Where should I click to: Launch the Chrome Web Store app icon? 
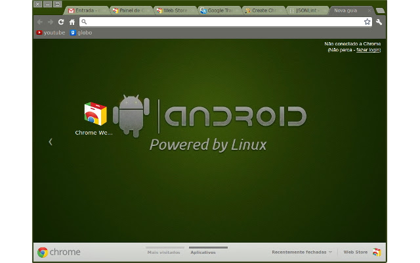tap(95, 114)
